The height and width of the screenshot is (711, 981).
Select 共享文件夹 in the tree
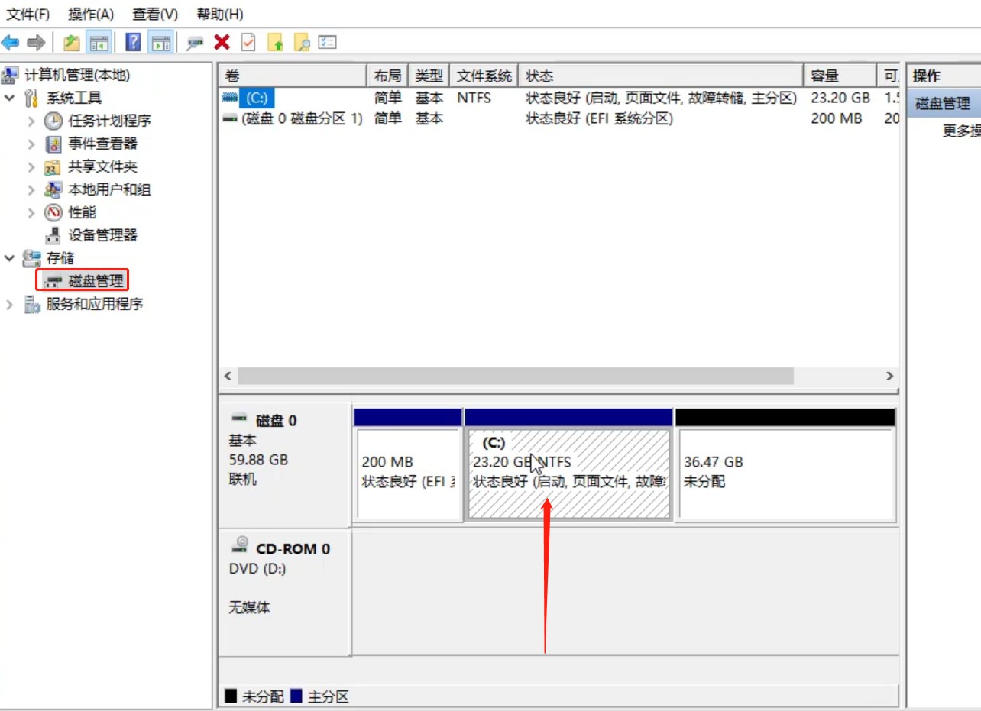click(102, 166)
